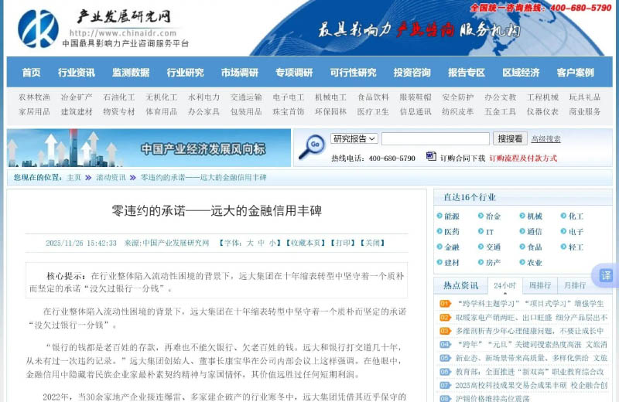Image resolution: width=619 pixels, height=402 pixels.
Task: Open 可行性研究 in the navigation bar
Action: (353, 73)
